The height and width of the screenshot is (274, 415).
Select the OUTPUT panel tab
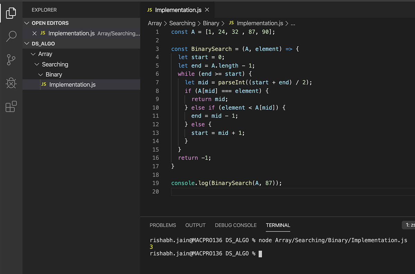pyautogui.click(x=195, y=225)
